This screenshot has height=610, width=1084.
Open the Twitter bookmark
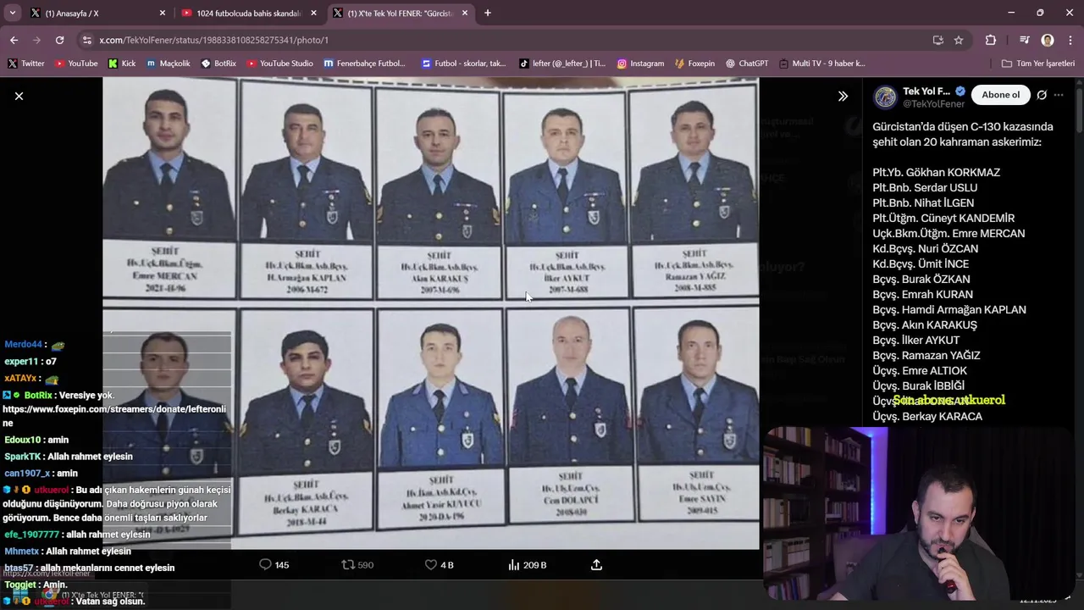(x=25, y=63)
